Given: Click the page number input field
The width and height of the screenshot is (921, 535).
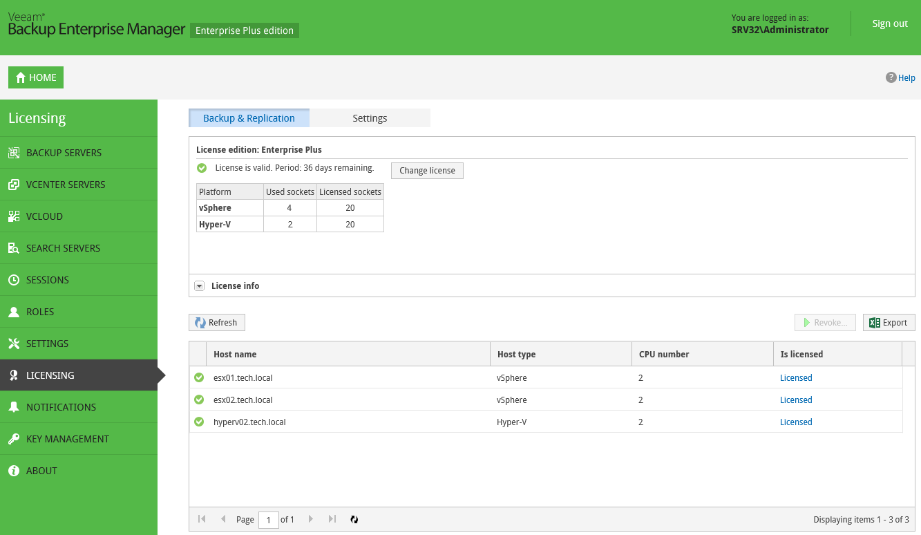Looking at the screenshot, I should (x=268, y=520).
